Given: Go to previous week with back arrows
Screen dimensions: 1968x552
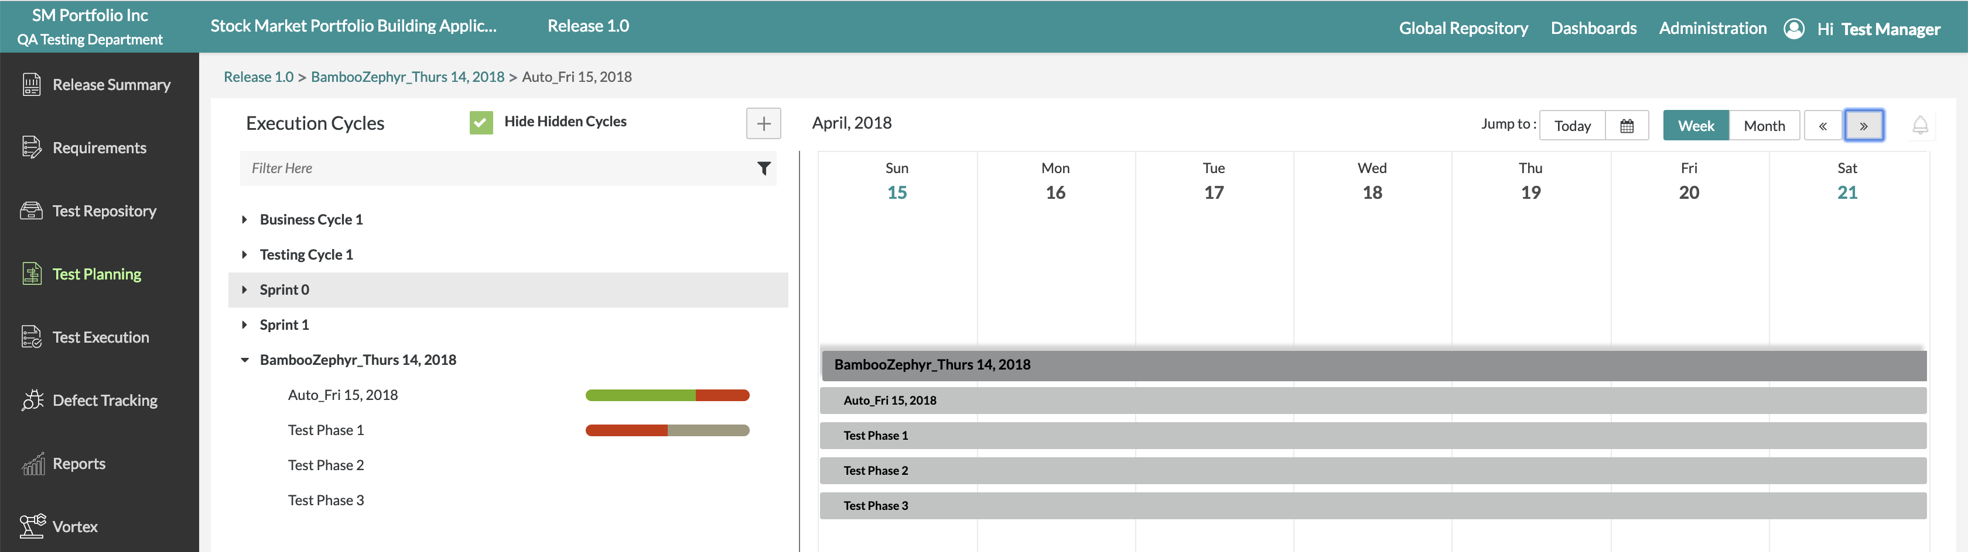Looking at the screenshot, I should click(1822, 126).
